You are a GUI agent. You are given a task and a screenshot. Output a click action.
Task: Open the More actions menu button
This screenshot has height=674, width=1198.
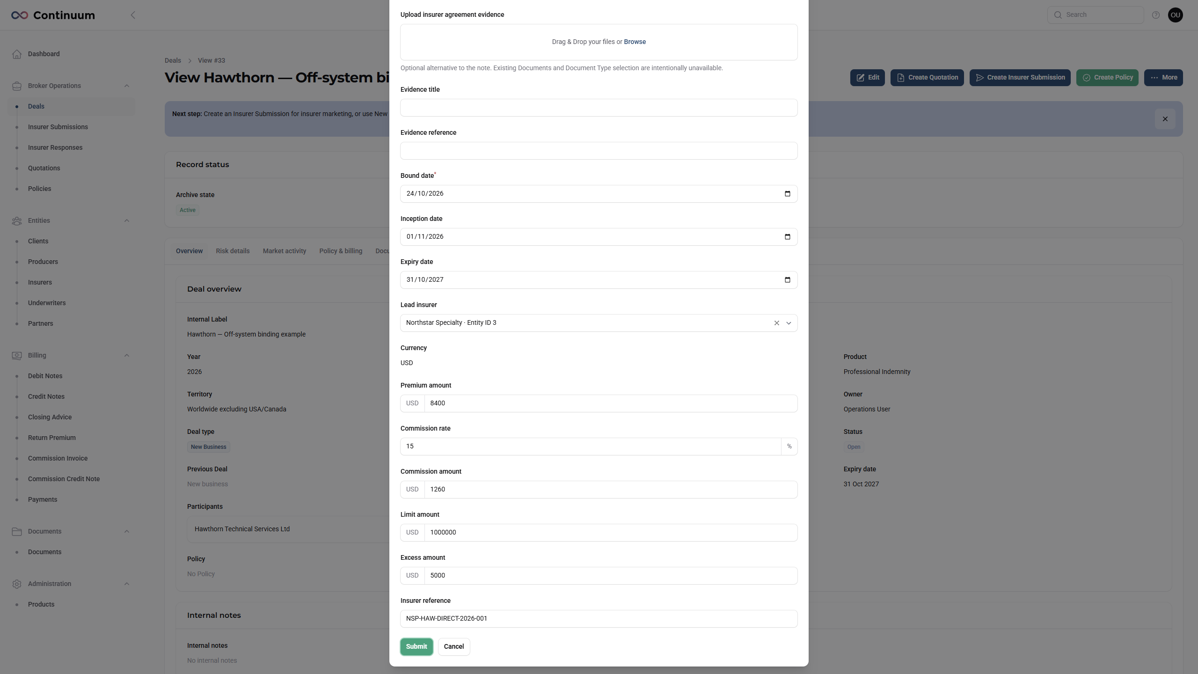[x=1163, y=78]
